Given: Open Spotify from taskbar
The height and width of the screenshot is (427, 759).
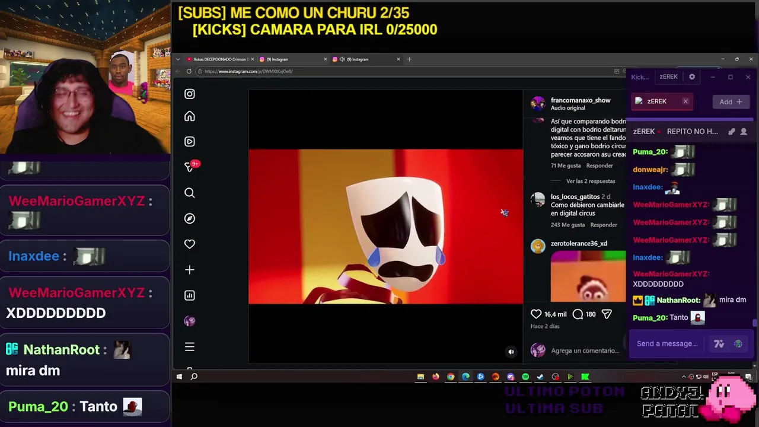Looking at the screenshot, I should [x=525, y=377].
